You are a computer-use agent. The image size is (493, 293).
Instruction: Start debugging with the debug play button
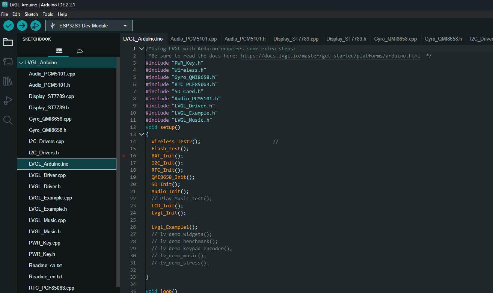point(36,26)
